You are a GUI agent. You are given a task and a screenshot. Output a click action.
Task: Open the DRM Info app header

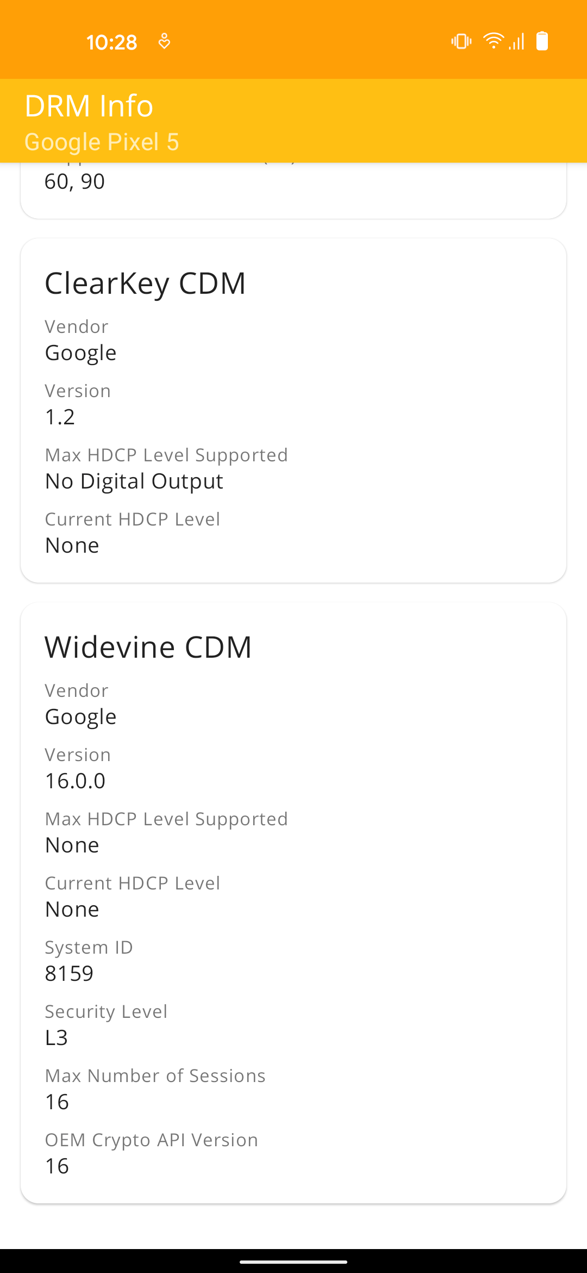pos(89,106)
